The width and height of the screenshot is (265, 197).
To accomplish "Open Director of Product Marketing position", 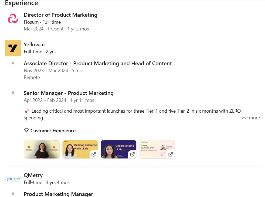I will coord(60,15).
